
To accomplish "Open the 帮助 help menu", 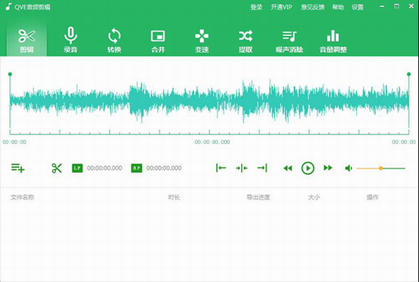I will pyautogui.click(x=338, y=7).
